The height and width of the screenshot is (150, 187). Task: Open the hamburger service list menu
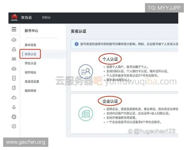point(14,29)
